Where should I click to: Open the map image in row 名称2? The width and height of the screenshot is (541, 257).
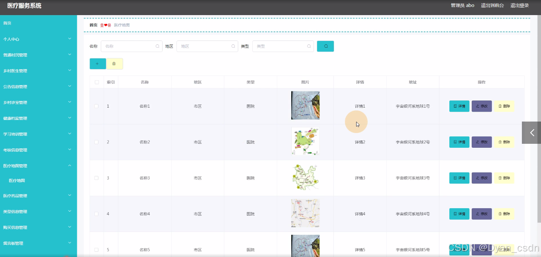(x=305, y=141)
